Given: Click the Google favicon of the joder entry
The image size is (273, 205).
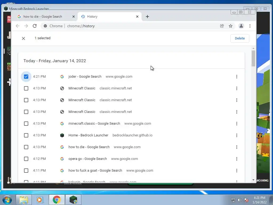Looking at the screenshot, I should coord(62,77).
